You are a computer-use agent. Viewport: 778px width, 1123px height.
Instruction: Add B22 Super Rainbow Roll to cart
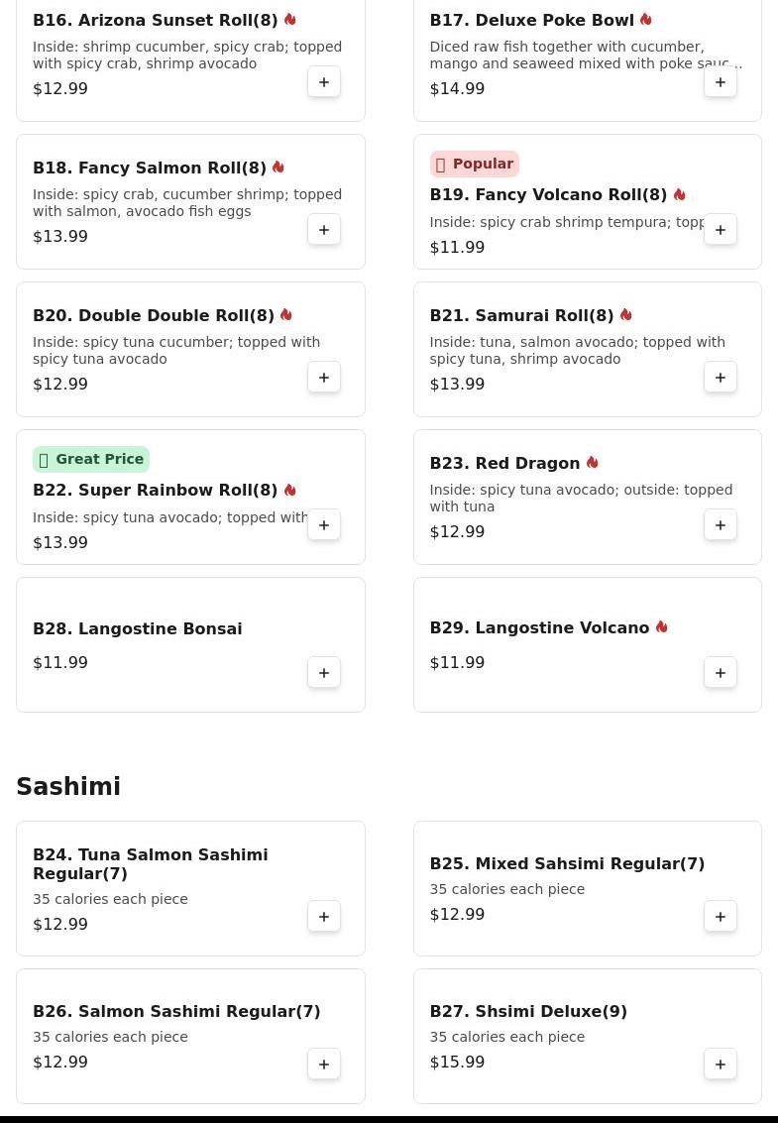click(324, 525)
